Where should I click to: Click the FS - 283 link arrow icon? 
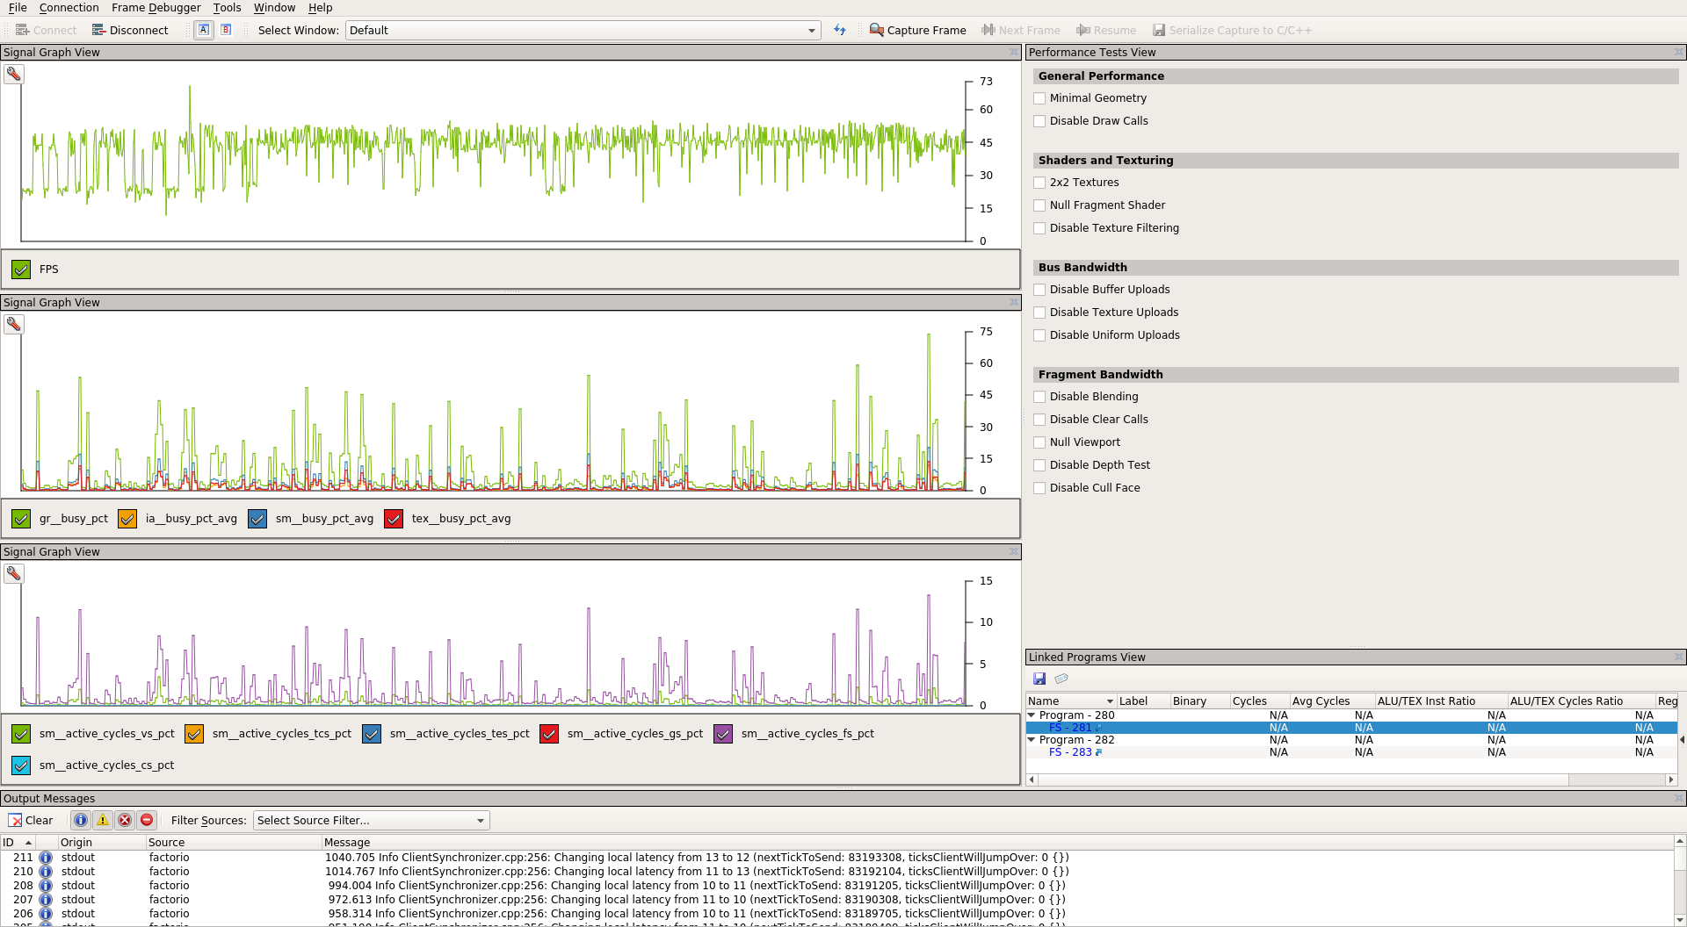1098,752
